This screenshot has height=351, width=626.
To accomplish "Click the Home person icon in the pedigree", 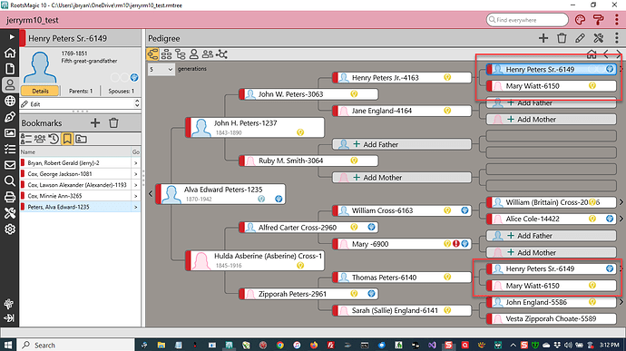I will (592, 54).
